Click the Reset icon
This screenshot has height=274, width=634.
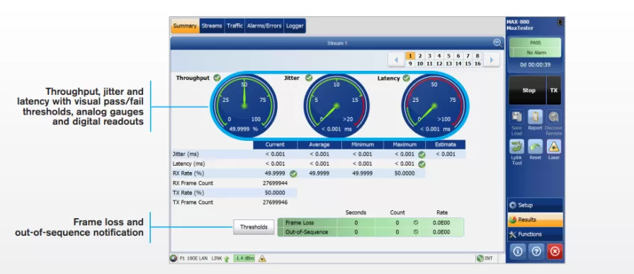coord(535,147)
